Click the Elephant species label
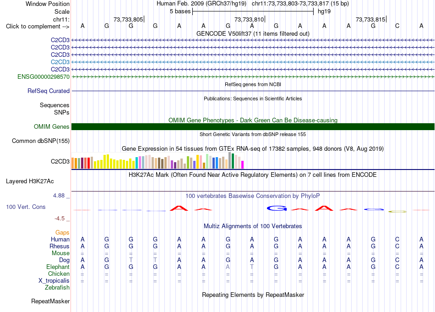The height and width of the screenshot is (312, 435). click(58, 267)
